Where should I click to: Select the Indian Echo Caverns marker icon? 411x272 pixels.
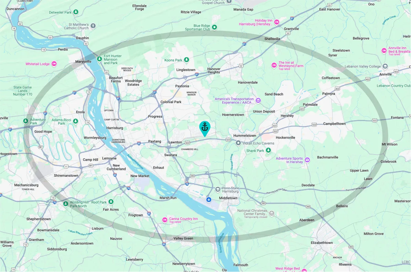pyautogui.click(x=238, y=143)
